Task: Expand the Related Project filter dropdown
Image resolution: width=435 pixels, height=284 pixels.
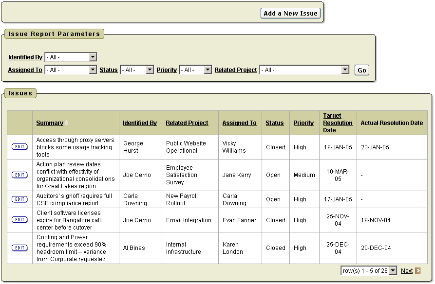Action: 304,70
